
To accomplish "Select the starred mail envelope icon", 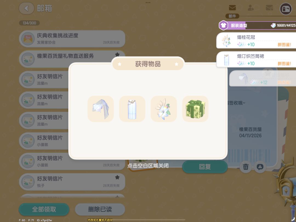I will [269, 8].
